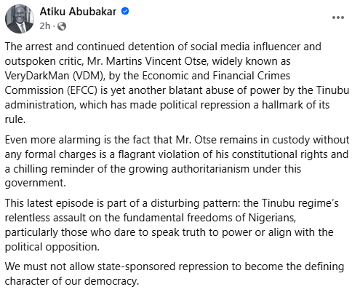The image size is (360, 292).
Task: Click the closing line character of our democracy
Action: 72,281
